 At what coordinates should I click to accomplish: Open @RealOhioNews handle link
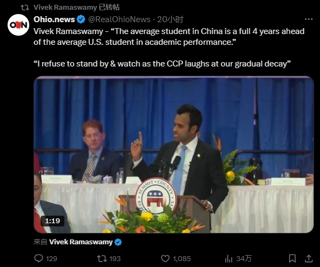coord(119,19)
